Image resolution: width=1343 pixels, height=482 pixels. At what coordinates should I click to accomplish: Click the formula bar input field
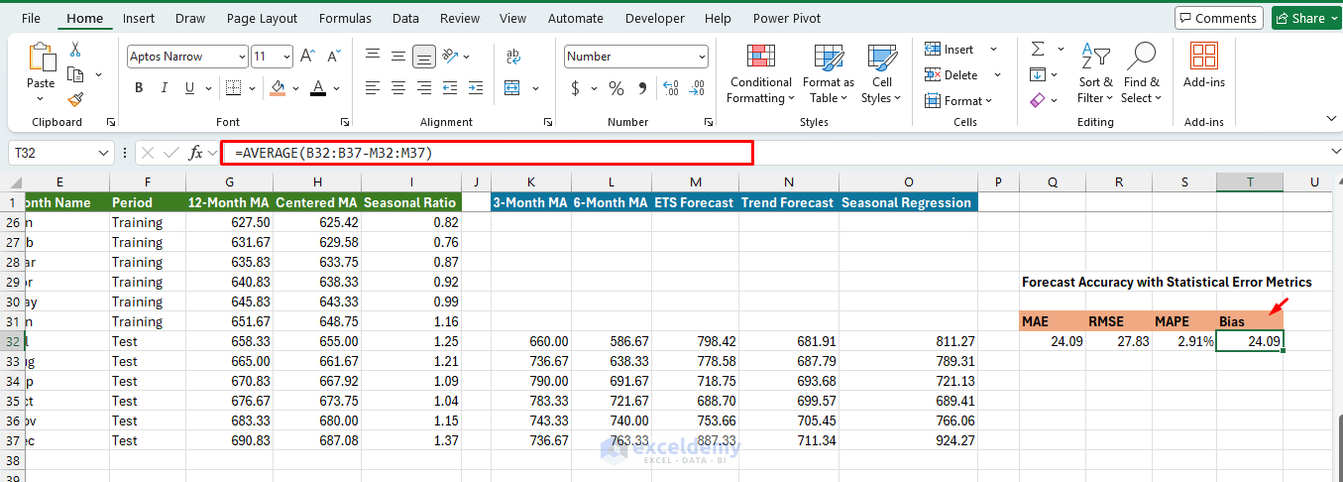pos(487,153)
